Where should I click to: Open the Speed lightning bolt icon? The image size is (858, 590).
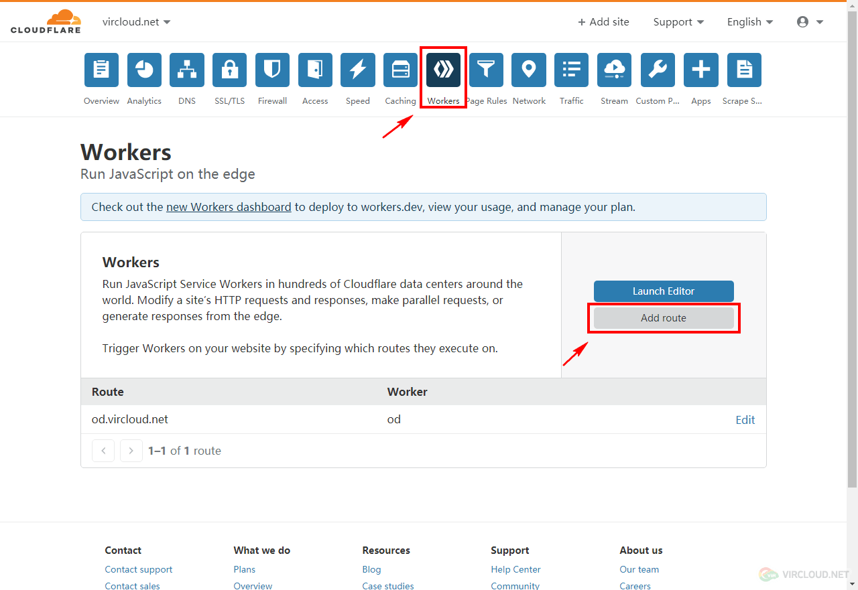coord(357,70)
